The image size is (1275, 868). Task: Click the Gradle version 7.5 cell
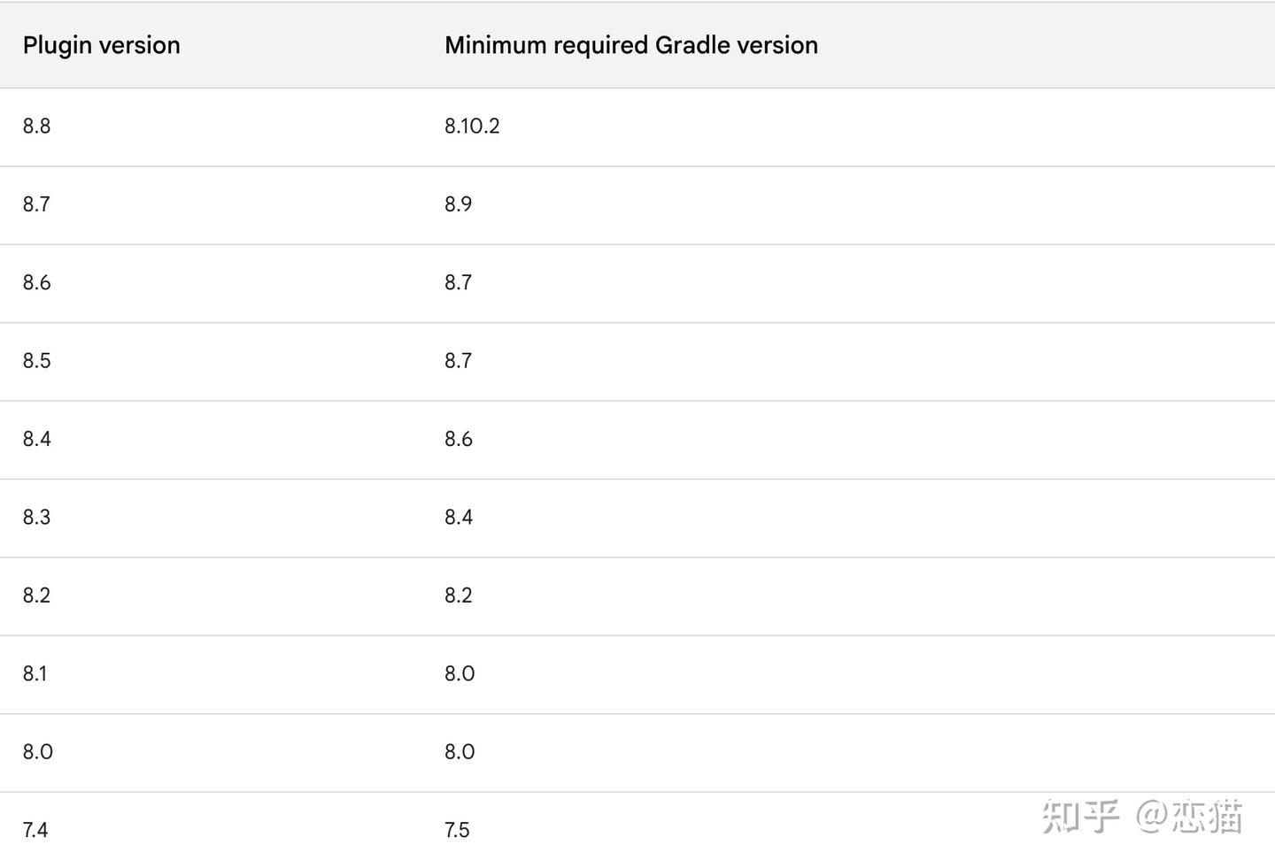[457, 831]
